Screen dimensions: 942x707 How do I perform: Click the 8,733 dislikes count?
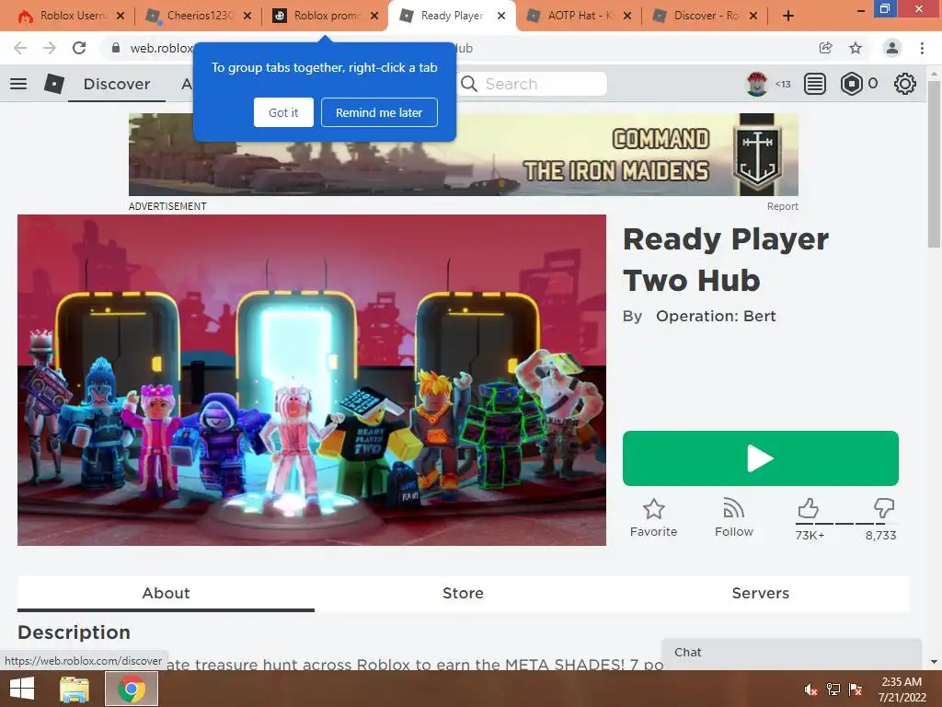pos(880,535)
